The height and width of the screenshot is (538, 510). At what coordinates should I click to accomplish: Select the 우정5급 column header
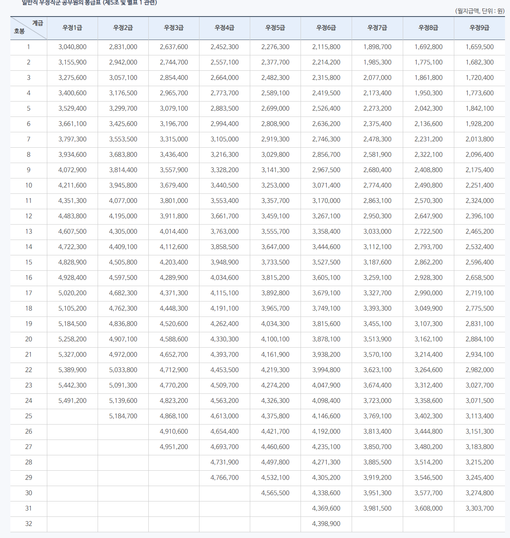tap(275, 28)
